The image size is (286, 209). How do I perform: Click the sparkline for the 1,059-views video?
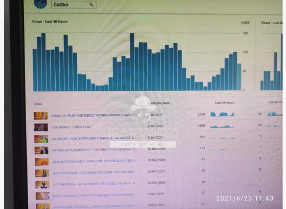pos(222,126)
